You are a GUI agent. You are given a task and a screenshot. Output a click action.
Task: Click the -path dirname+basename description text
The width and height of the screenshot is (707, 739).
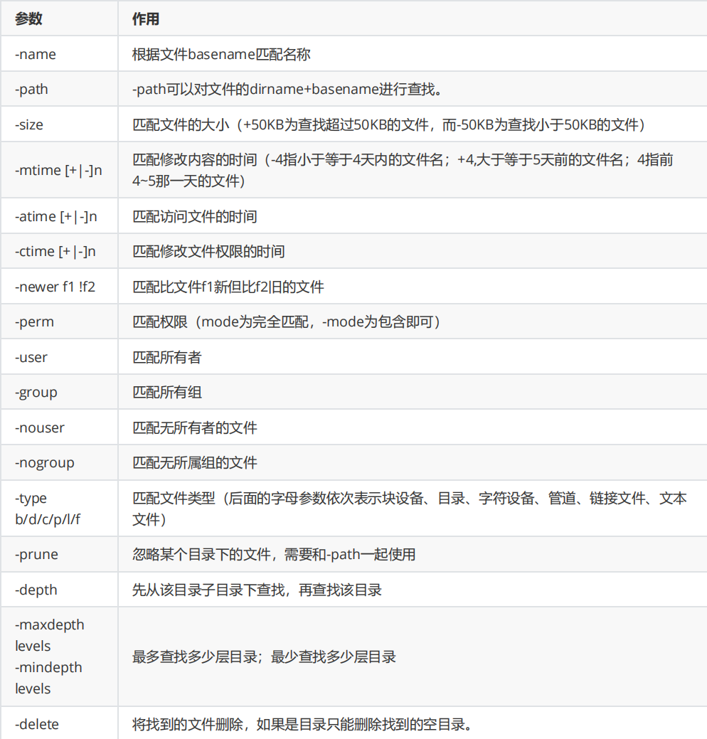tap(287, 89)
